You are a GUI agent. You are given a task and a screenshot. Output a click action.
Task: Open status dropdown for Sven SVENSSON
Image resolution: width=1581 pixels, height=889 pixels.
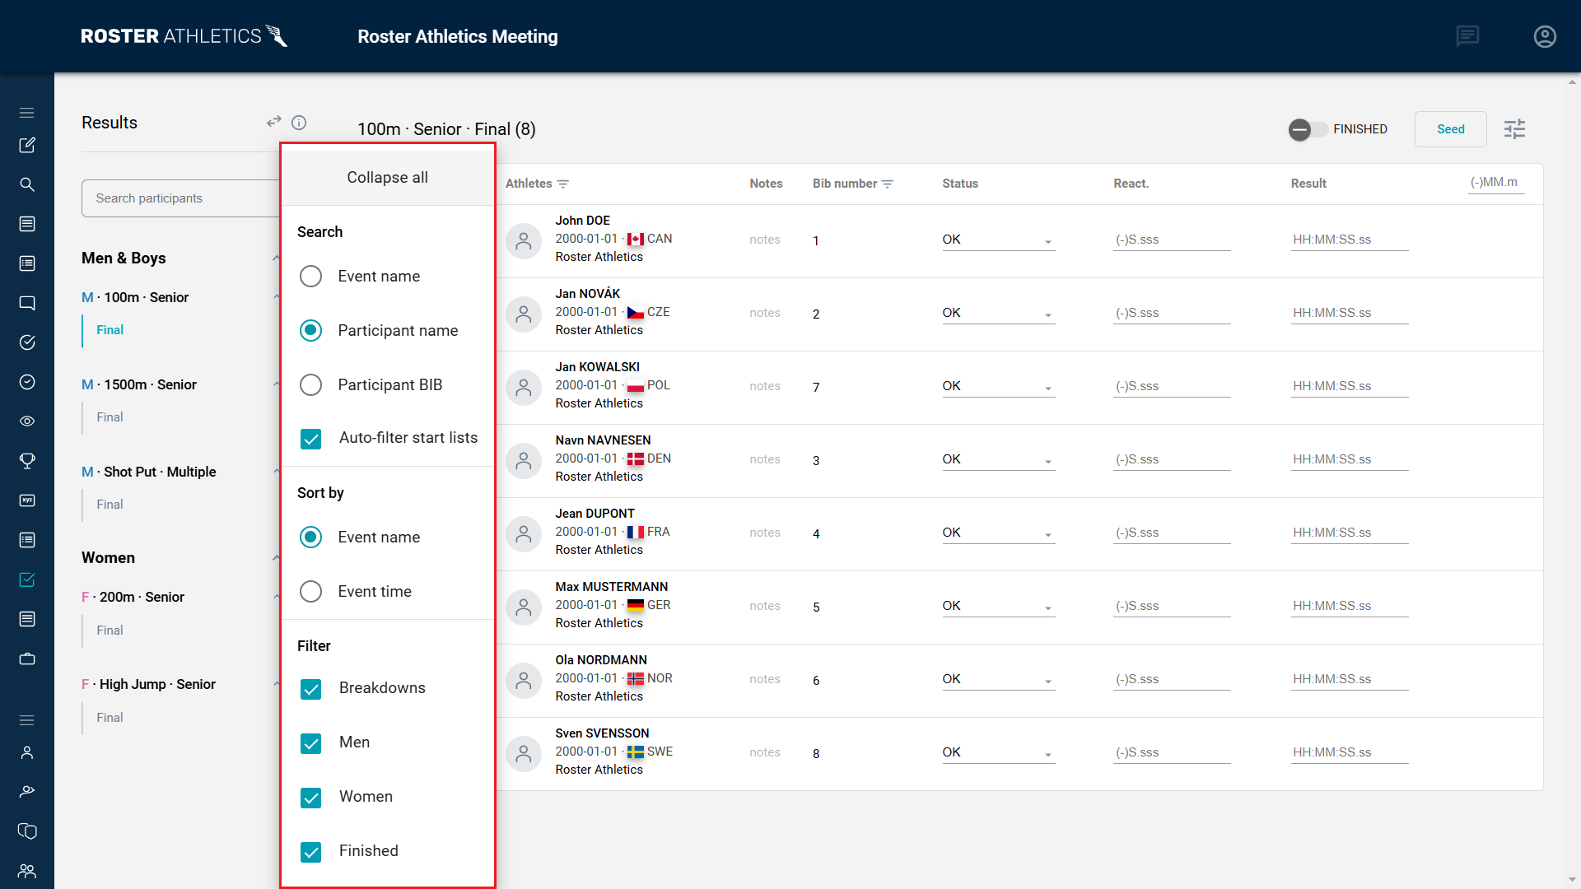[x=997, y=753]
